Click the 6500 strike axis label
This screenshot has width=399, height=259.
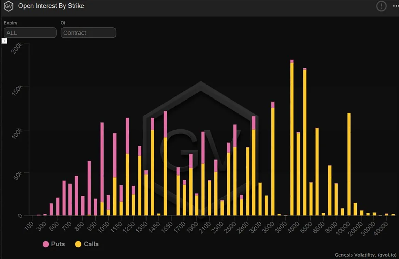coord(319,227)
